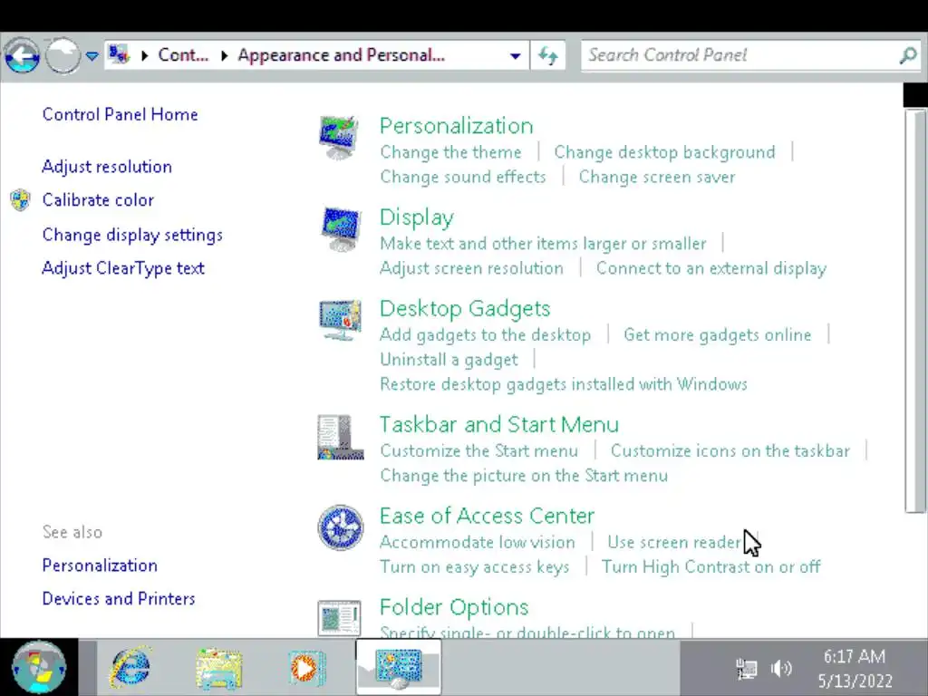Viewport: 928px width, 696px height.
Task: Click the Taskbar and Start Menu icon
Action: tap(341, 437)
